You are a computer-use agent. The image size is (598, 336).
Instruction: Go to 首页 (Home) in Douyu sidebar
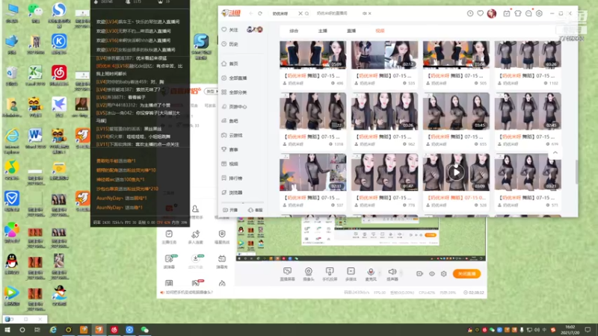coord(230,63)
